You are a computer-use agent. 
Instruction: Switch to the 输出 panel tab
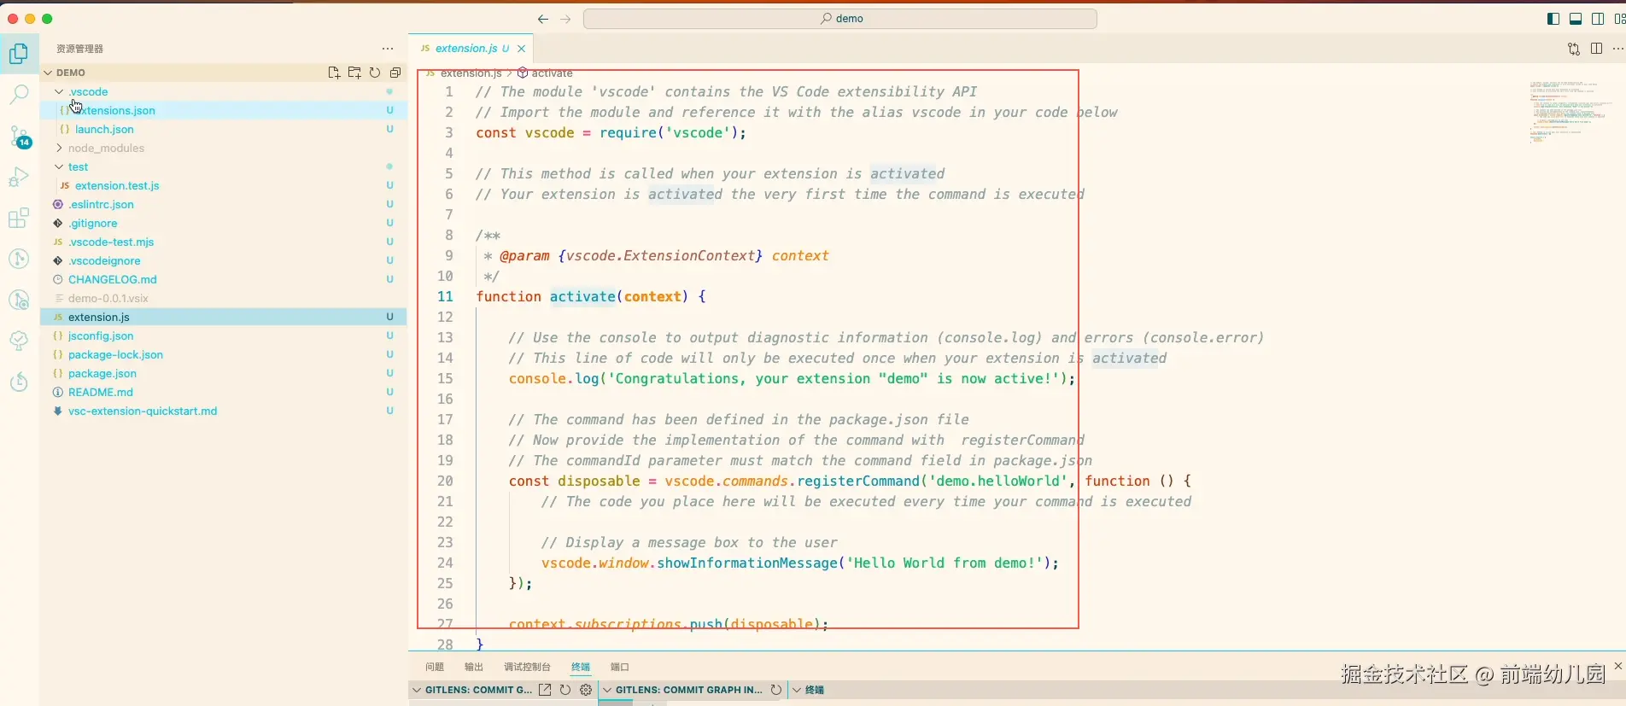[x=474, y=667]
